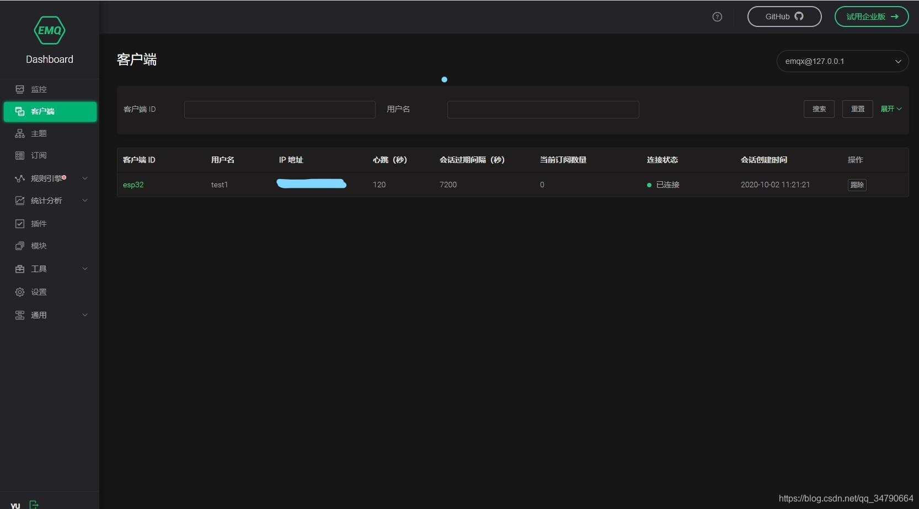
Task: Click the 踢除 kick-out button for esp32
Action: 857,185
